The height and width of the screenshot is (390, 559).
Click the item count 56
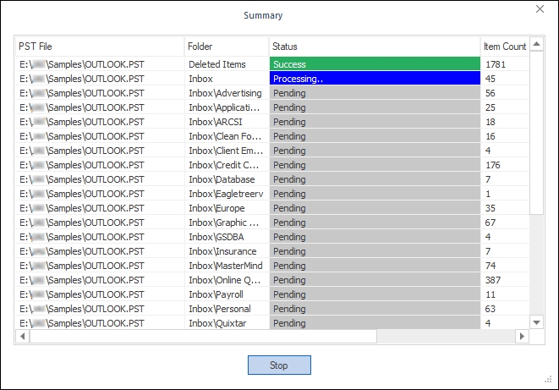point(490,93)
